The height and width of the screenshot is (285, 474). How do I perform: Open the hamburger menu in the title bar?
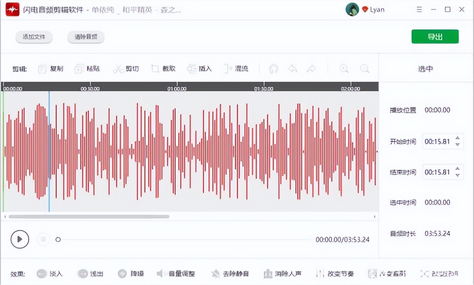(x=419, y=9)
